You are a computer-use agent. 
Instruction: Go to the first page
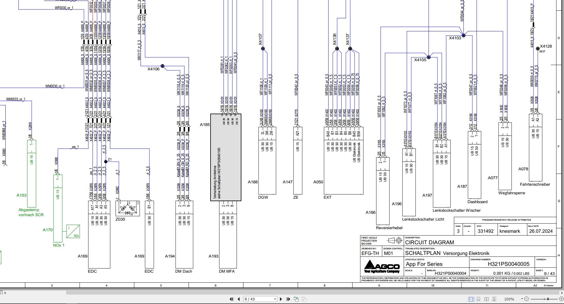pos(231,299)
